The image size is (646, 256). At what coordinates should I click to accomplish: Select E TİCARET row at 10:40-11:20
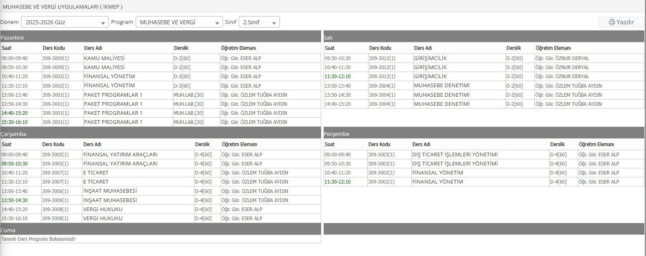click(161, 172)
